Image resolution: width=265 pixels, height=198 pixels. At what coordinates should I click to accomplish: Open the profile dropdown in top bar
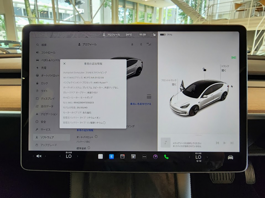point(111,34)
